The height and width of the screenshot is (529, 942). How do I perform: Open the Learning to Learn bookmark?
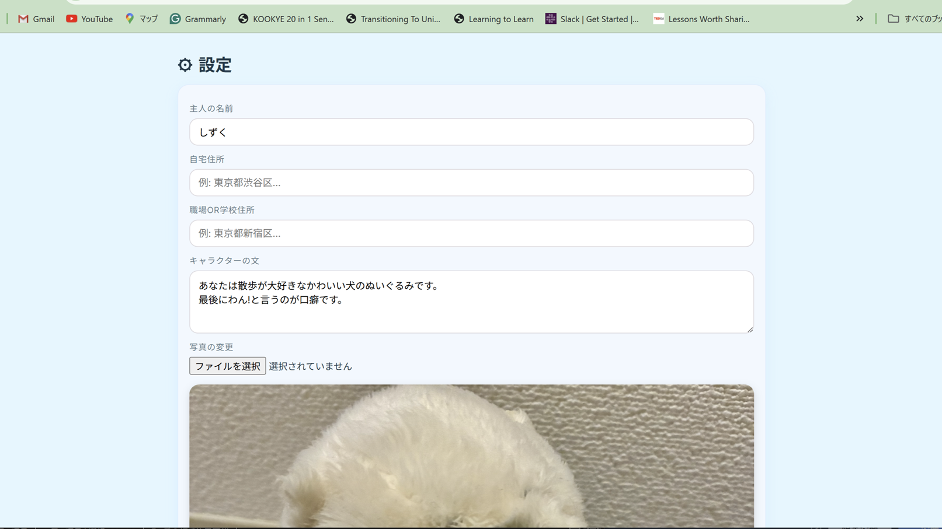tap(493, 19)
